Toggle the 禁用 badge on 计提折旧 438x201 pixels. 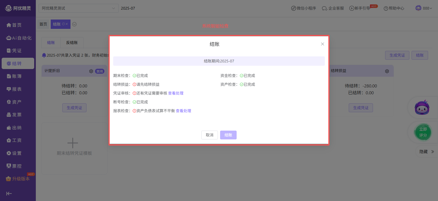[100, 71]
